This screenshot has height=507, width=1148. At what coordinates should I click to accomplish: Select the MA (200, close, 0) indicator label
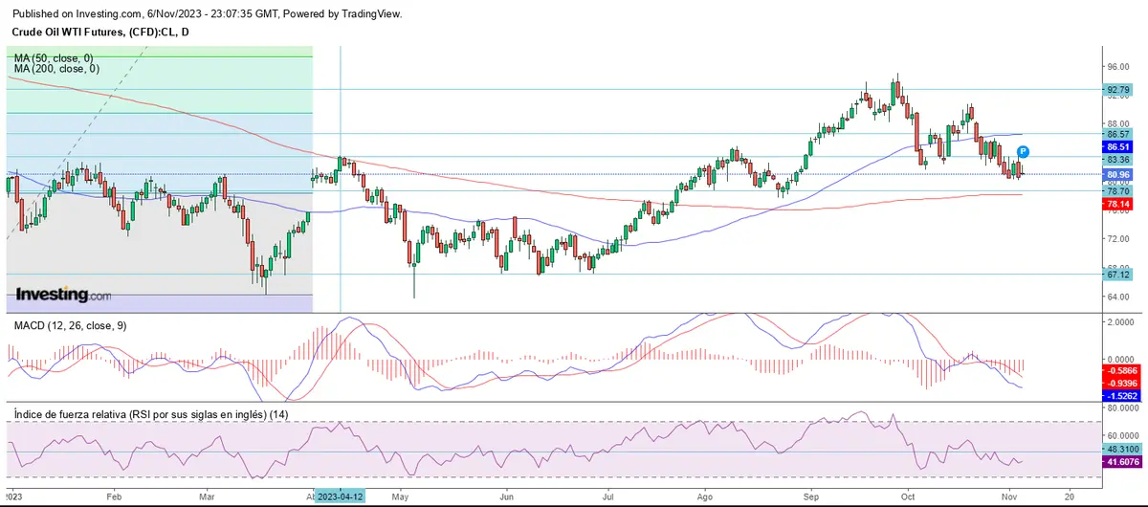[x=57, y=69]
